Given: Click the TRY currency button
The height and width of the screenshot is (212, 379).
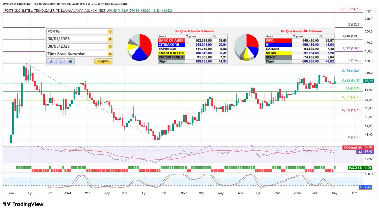Looking at the screenshot, I should [x=368, y=11].
